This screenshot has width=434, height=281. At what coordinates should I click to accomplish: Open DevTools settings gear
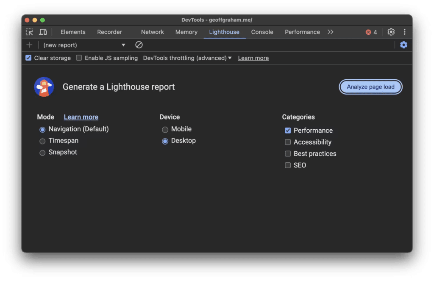391,32
